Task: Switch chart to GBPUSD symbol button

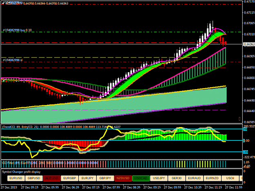Action: tap(34, 178)
